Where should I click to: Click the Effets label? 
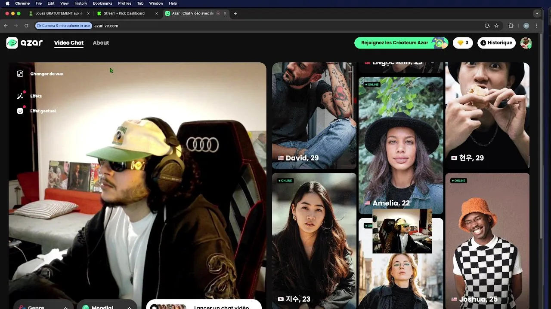point(36,96)
